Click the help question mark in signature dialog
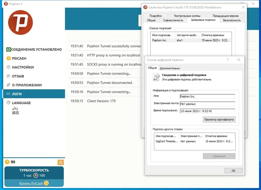 [227, 60]
